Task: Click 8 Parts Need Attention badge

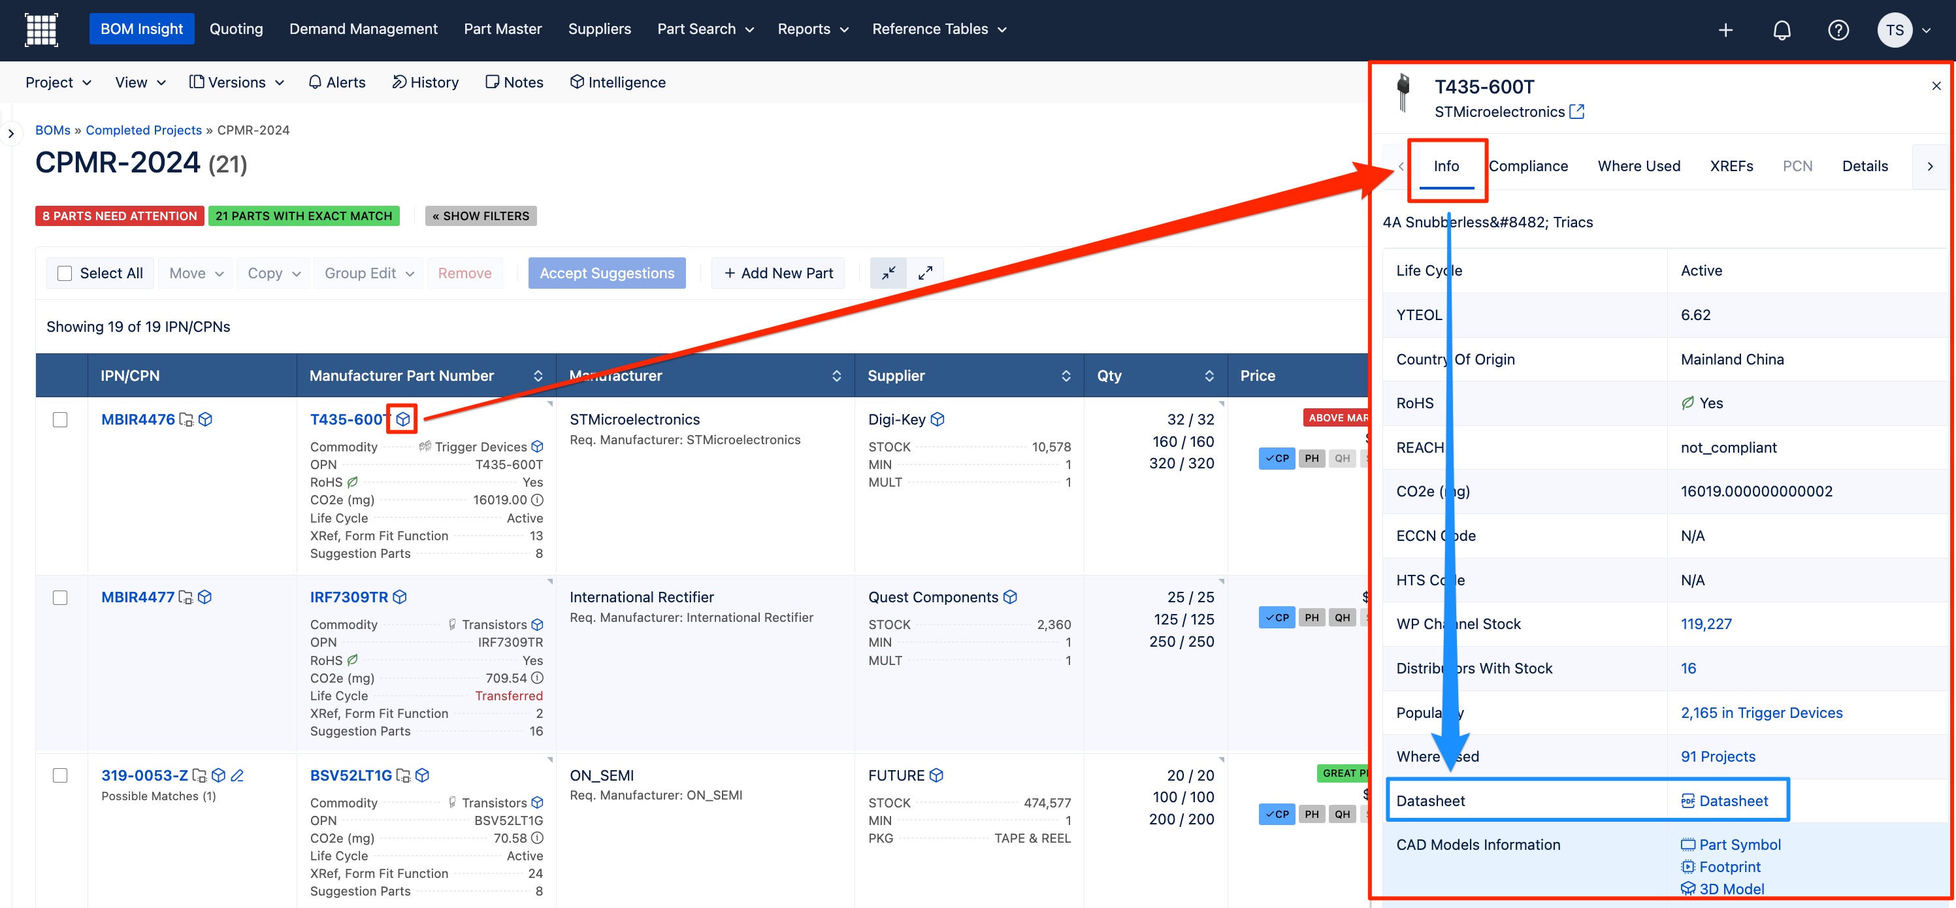Action: (x=119, y=216)
